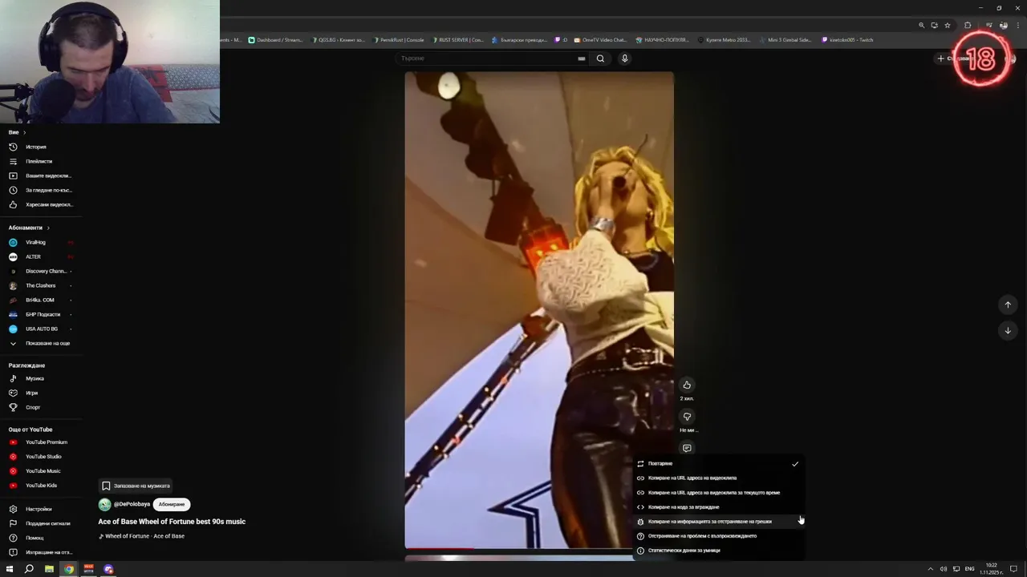Search by voice with microphone icon
Image resolution: width=1027 pixels, height=577 pixels.
click(x=624, y=58)
